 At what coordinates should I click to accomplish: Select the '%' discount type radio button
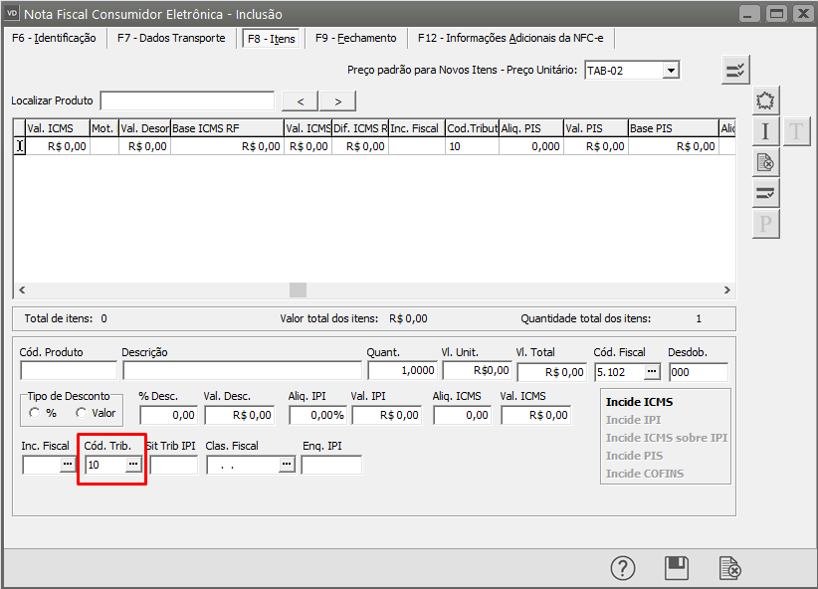(35, 413)
